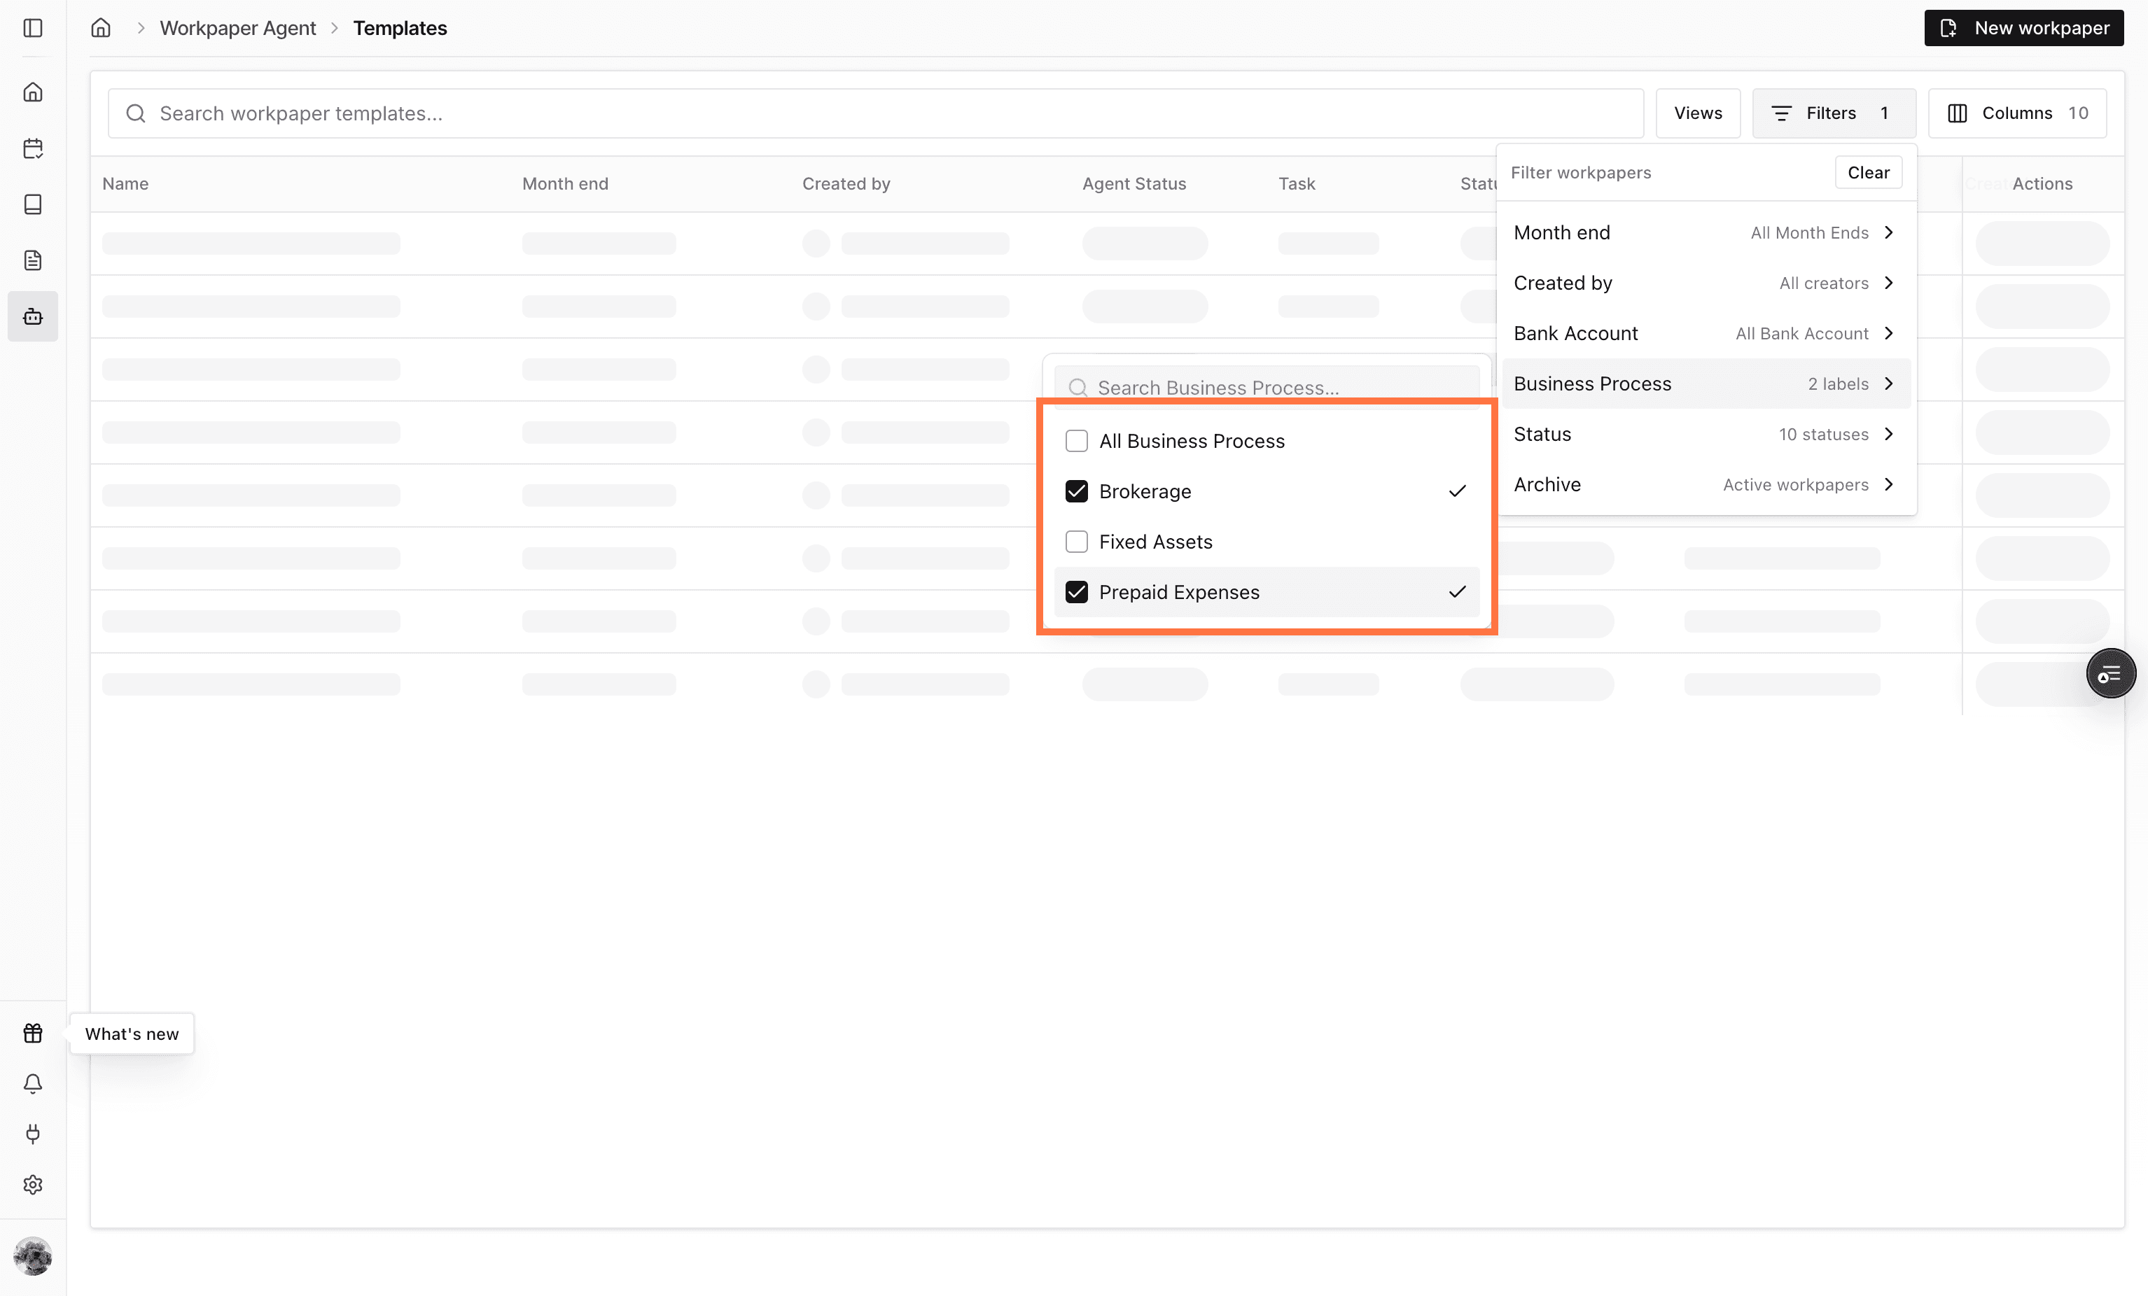
Task: Focus the Search workpaper templates field
Action: [x=875, y=113]
